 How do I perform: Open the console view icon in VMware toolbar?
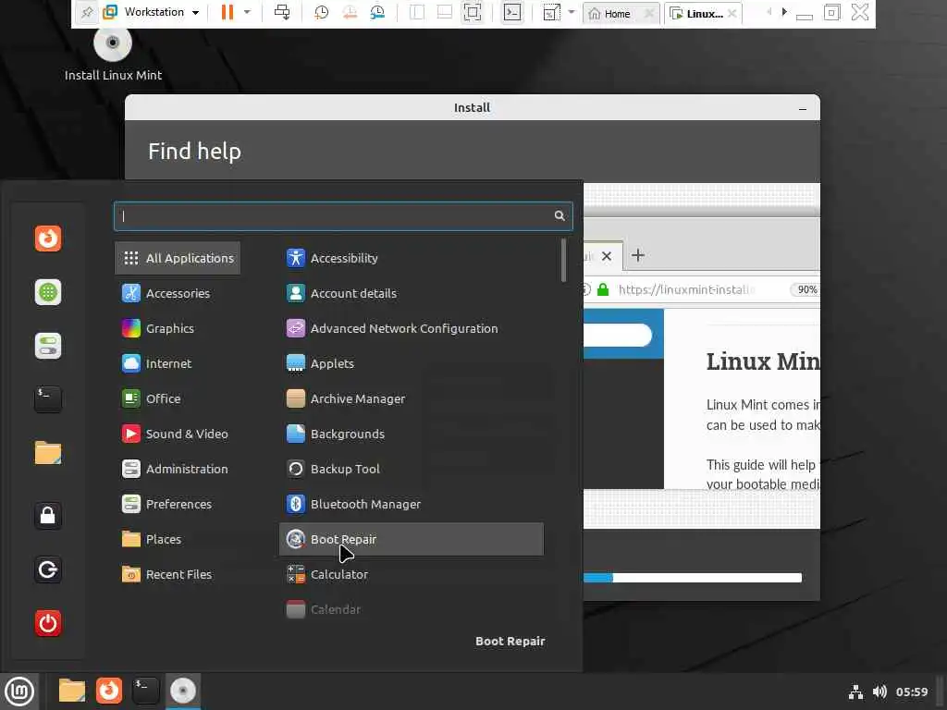click(512, 12)
